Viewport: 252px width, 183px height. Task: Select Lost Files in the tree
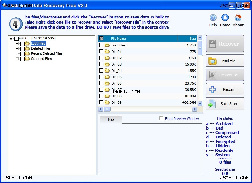click(x=38, y=43)
